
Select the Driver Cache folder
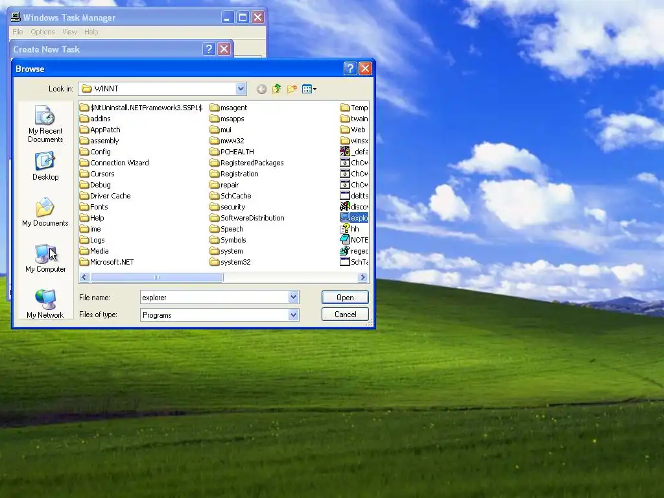(106, 196)
